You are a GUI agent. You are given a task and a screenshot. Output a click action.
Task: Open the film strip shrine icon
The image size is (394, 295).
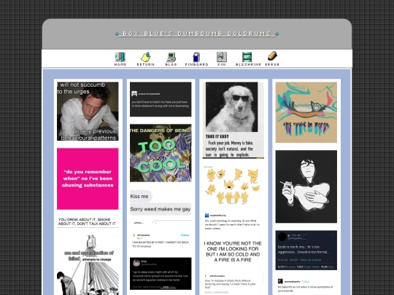(247, 57)
